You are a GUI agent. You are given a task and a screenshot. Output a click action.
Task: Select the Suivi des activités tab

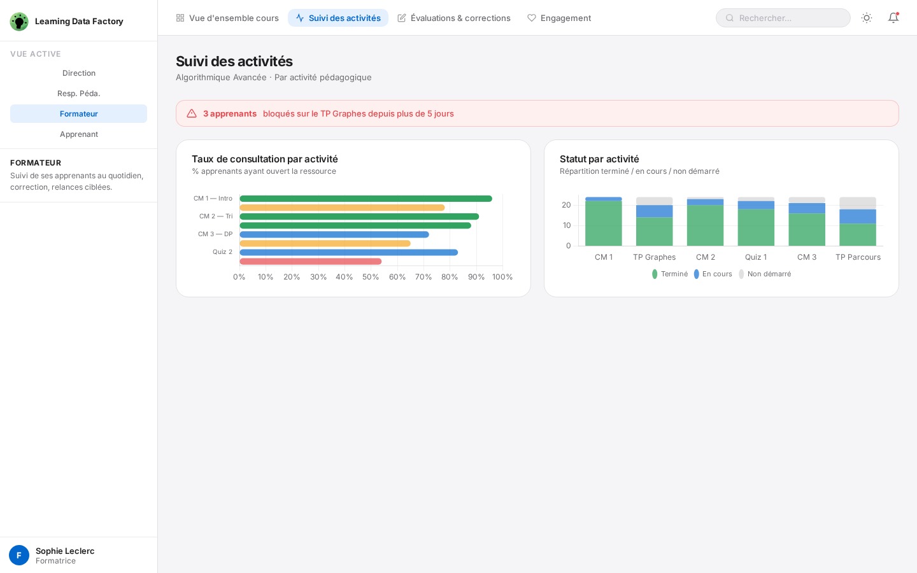coord(338,18)
